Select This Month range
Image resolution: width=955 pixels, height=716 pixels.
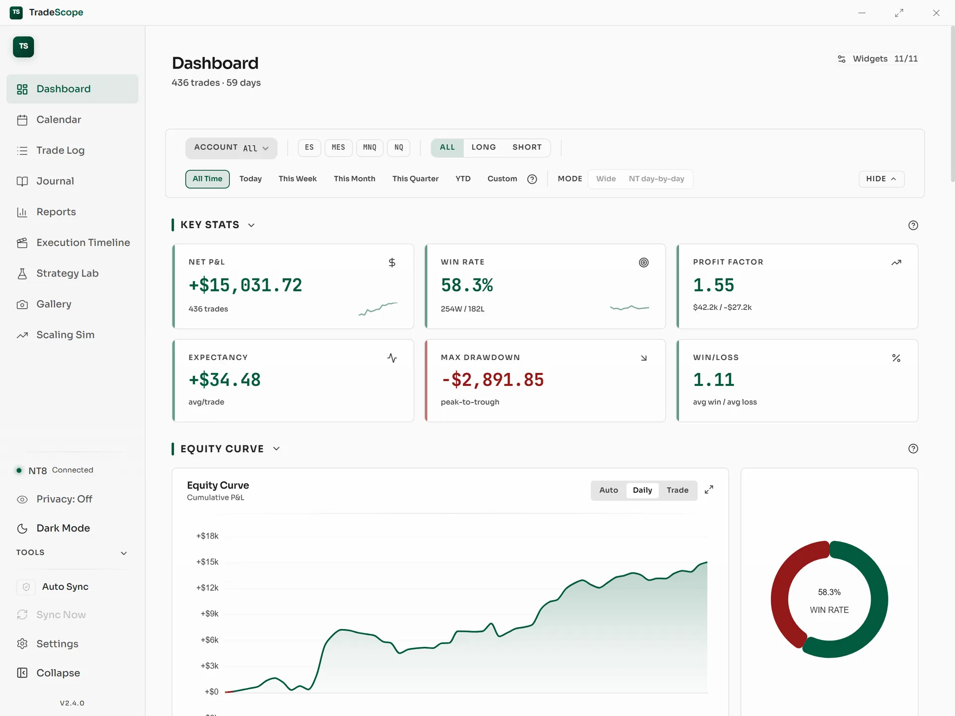(354, 179)
